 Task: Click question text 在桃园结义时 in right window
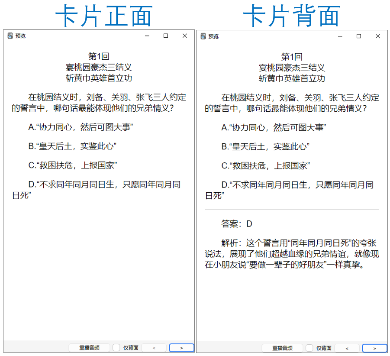pos(292,103)
